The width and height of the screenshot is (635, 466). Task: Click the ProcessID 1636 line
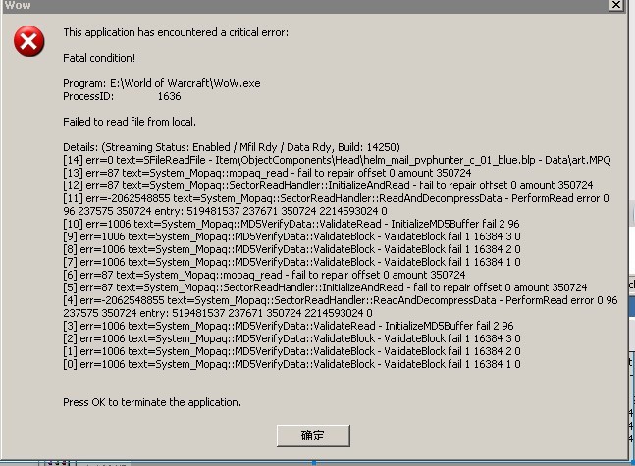(122, 96)
